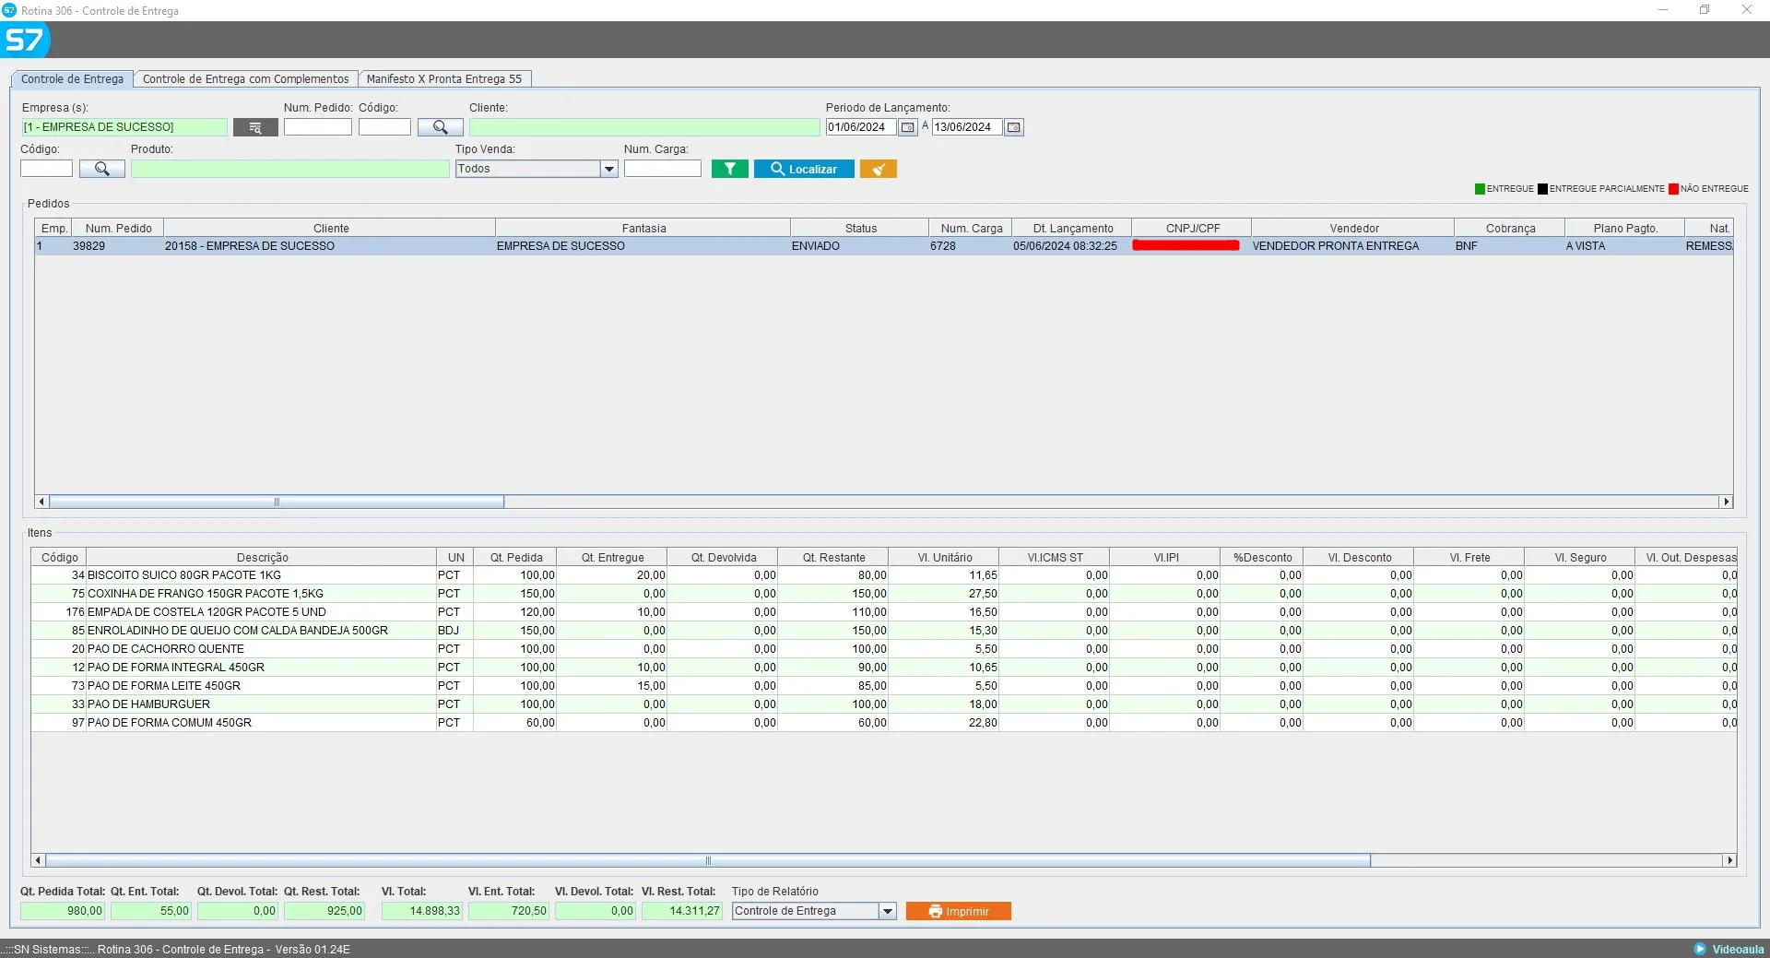Open the calendar for the start date 01/06/2024

[907, 127]
